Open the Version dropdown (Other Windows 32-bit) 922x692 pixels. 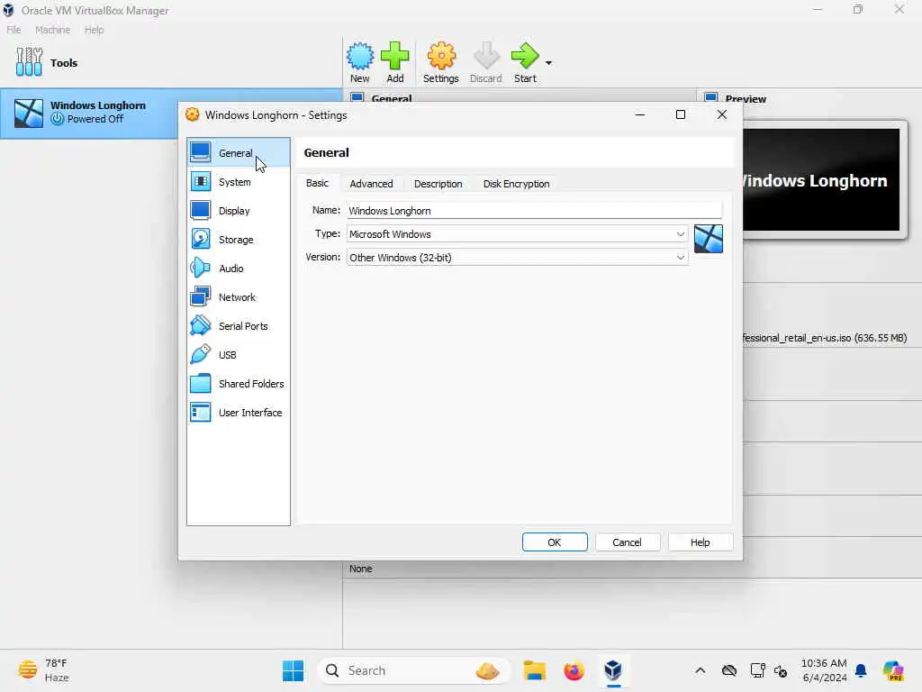click(518, 258)
